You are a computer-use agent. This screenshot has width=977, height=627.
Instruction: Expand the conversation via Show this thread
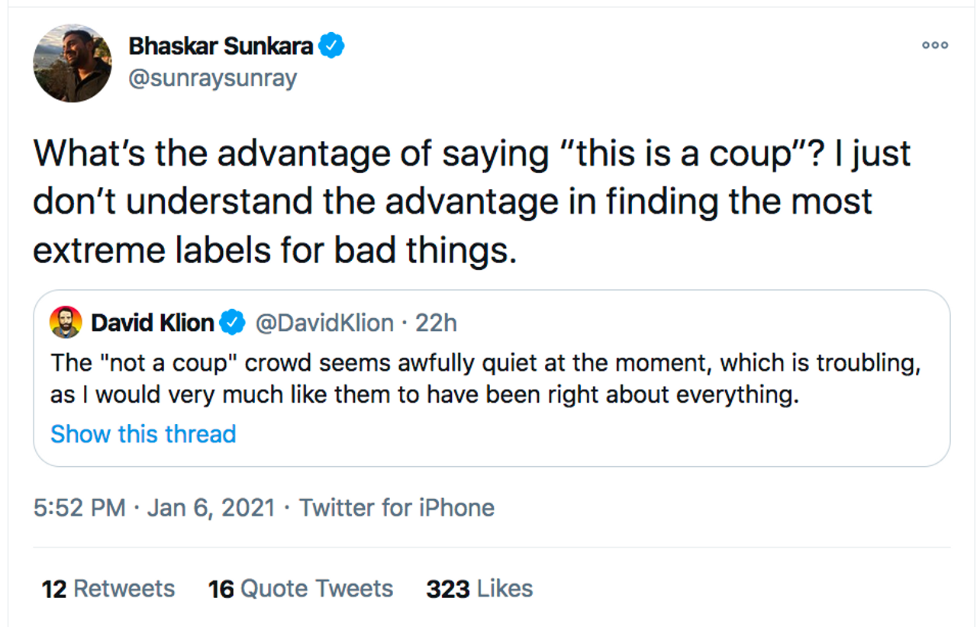tap(143, 434)
